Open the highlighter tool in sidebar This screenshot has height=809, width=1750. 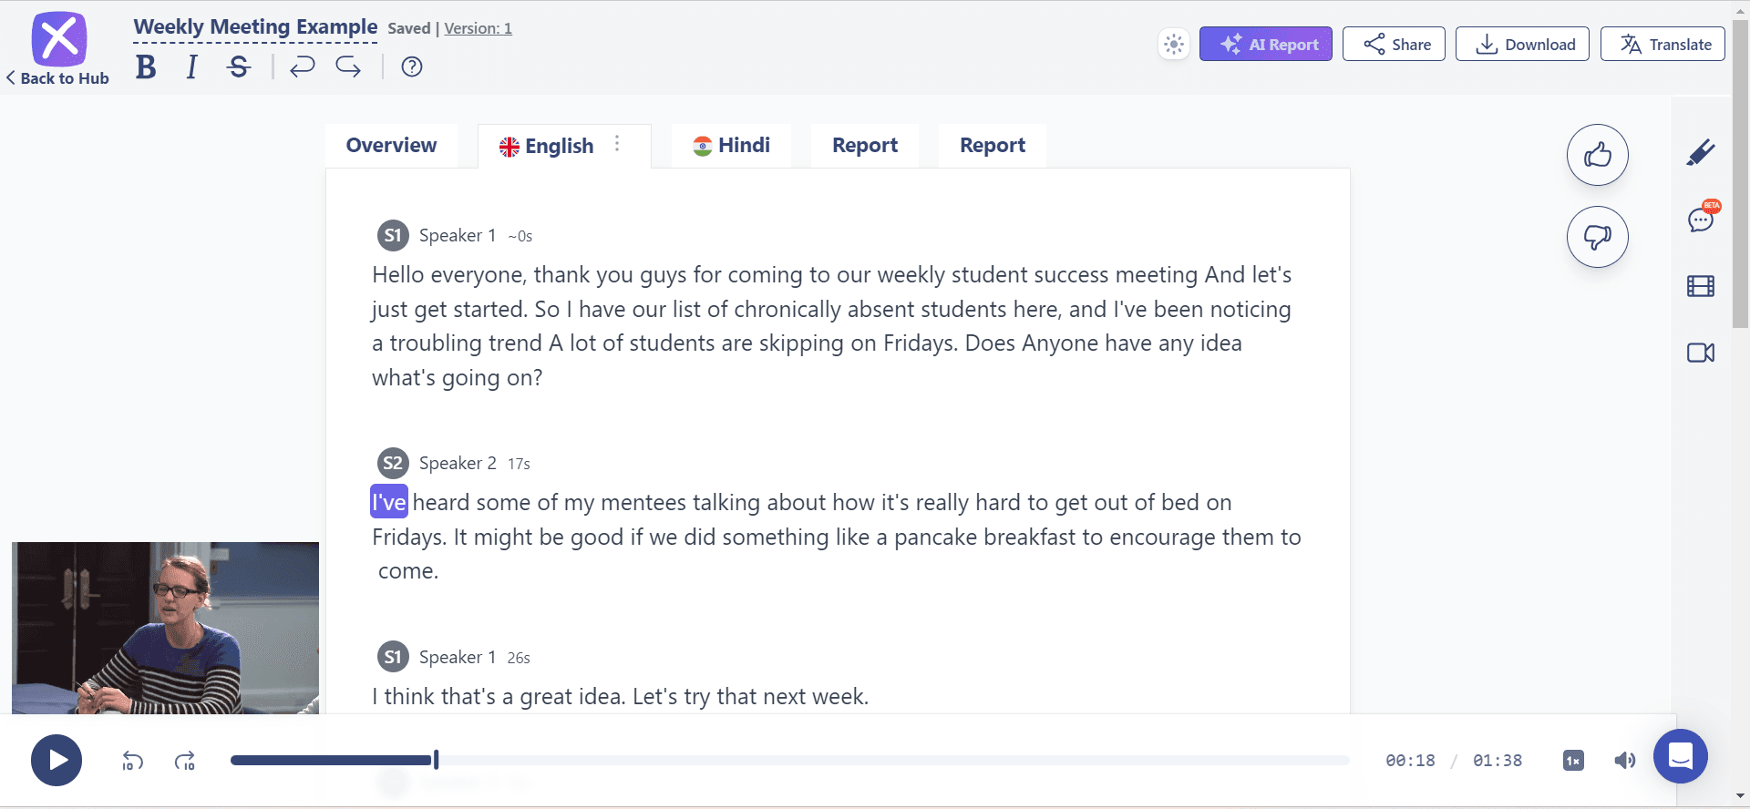1700,153
